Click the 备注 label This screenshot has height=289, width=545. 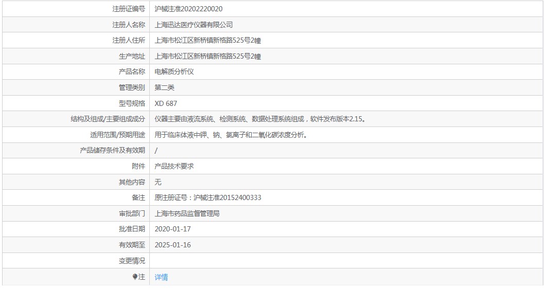[138, 197]
